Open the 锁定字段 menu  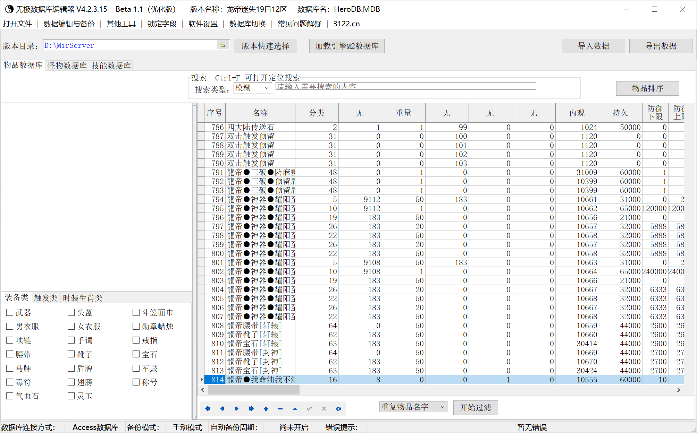pyautogui.click(x=162, y=24)
